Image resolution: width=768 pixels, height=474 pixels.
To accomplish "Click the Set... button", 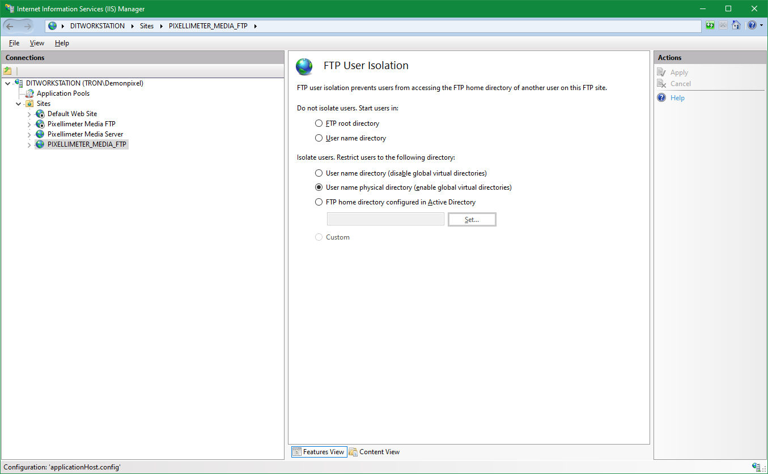I will coord(472,220).
